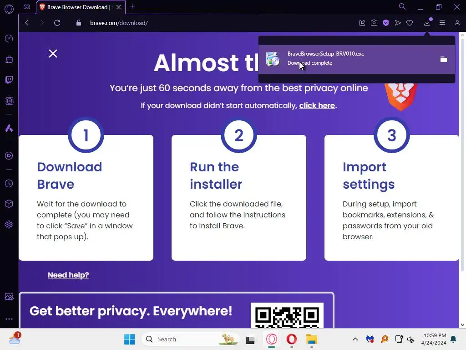Open the weather widget on taskbar
Screen dimensions: 466x350
click(x=15, y=339)
